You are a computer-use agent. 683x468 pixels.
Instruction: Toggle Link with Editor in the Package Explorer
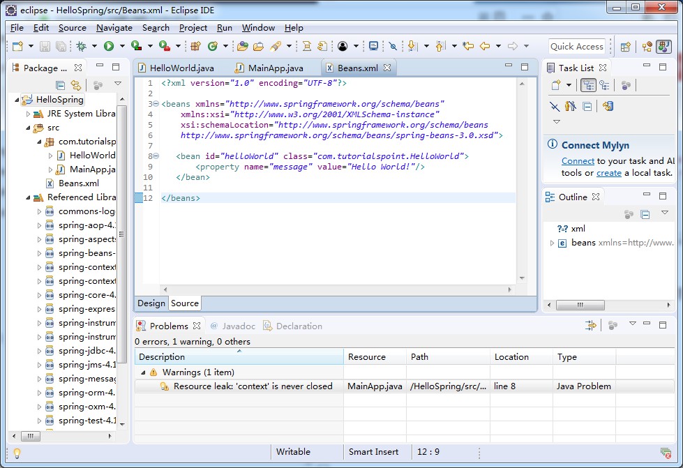[x=76, y=85]
